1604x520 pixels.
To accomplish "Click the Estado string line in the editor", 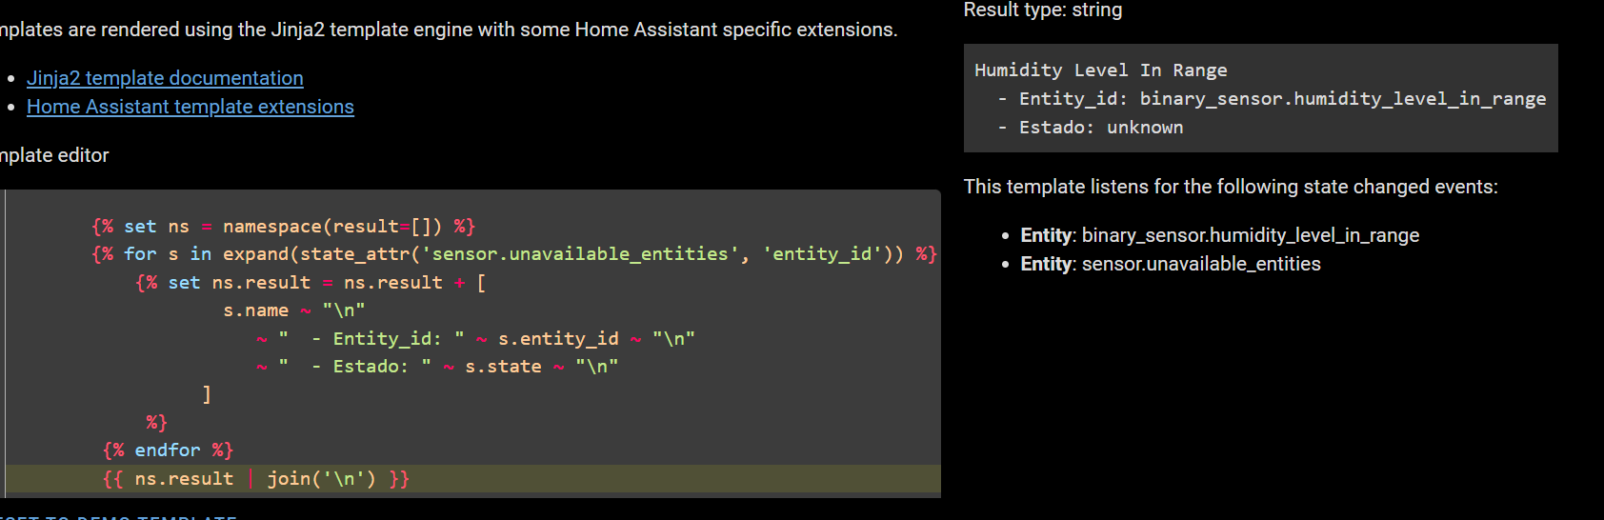I will 371,367.
